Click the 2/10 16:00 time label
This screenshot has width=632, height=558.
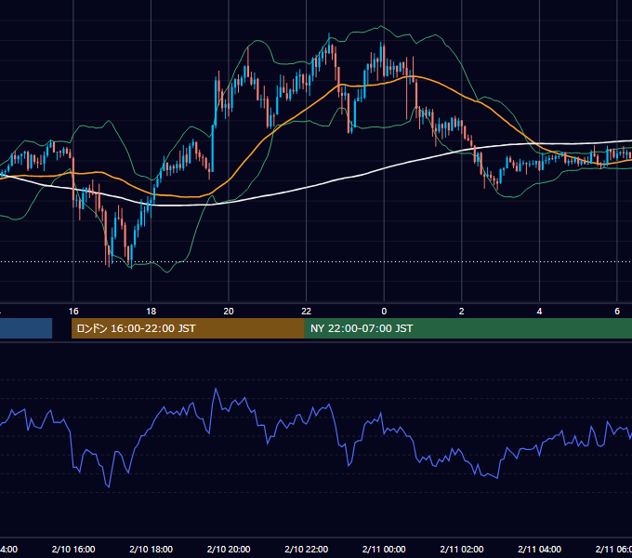73,549
